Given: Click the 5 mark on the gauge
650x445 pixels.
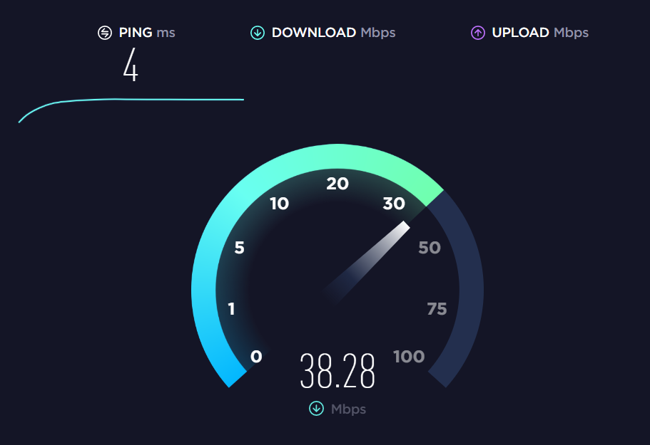Looking at the screenshot, I should pyautogui.click(x=239, y=248).
